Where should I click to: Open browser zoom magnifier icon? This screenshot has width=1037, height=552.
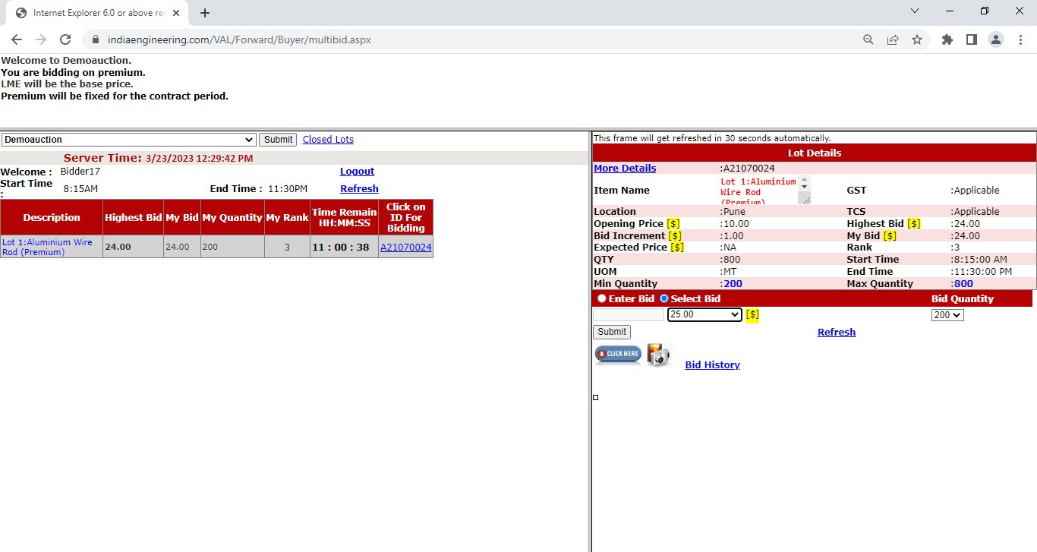pos(868,39)
